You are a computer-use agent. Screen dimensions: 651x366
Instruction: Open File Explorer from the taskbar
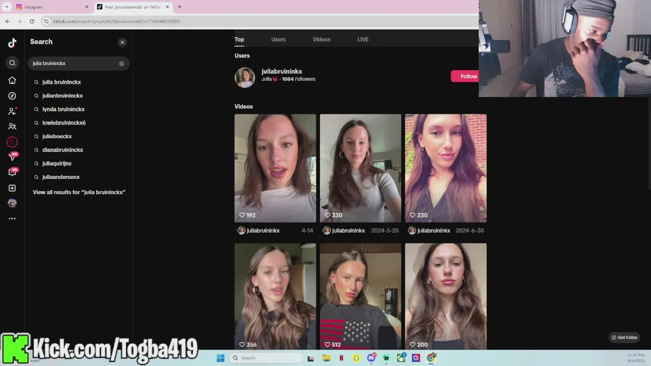tap(327, 358)
